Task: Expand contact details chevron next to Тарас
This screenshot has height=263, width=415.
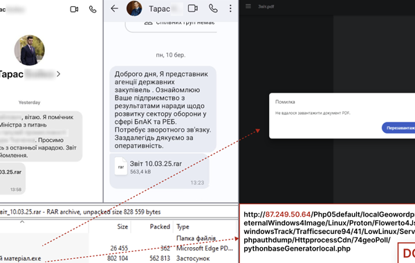Action: pyautogui.click(x=59, y=74)
